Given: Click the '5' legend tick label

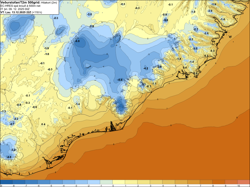Looking at the screenshot, I should [175, 185].
